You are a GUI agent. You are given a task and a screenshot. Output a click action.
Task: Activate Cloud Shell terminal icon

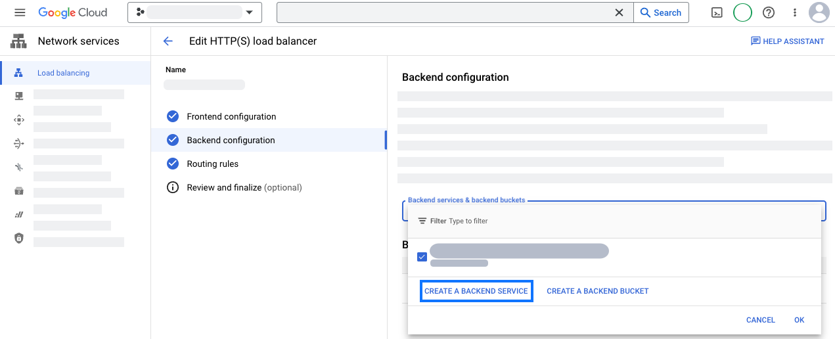point(717,12)
